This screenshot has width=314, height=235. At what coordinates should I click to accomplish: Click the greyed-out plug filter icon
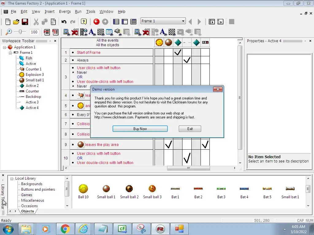pyautogui.click(x=189, y=32)
